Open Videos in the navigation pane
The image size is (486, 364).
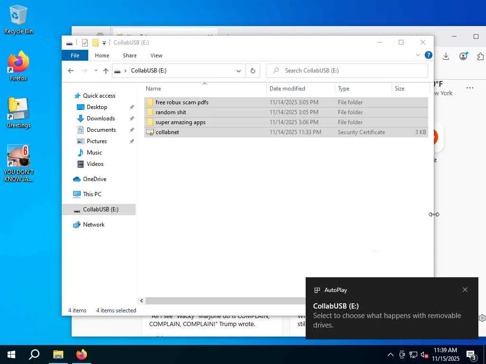[95, 164]
